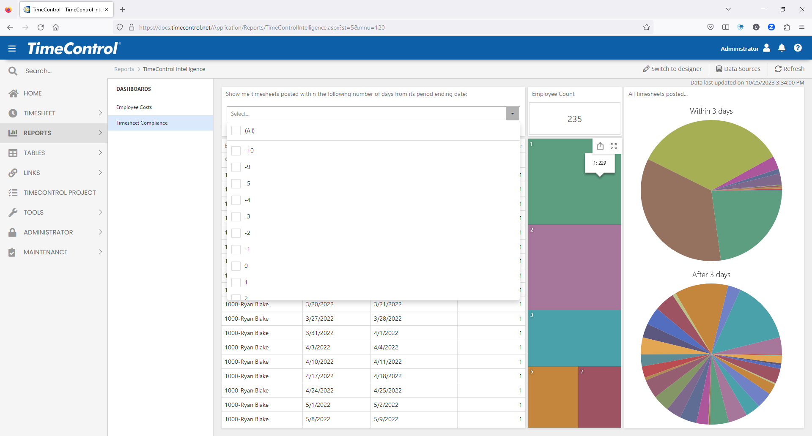Expand the REPORTS menu chevron
The height and width of the screenshot is (436, 812).
point(100,133)
